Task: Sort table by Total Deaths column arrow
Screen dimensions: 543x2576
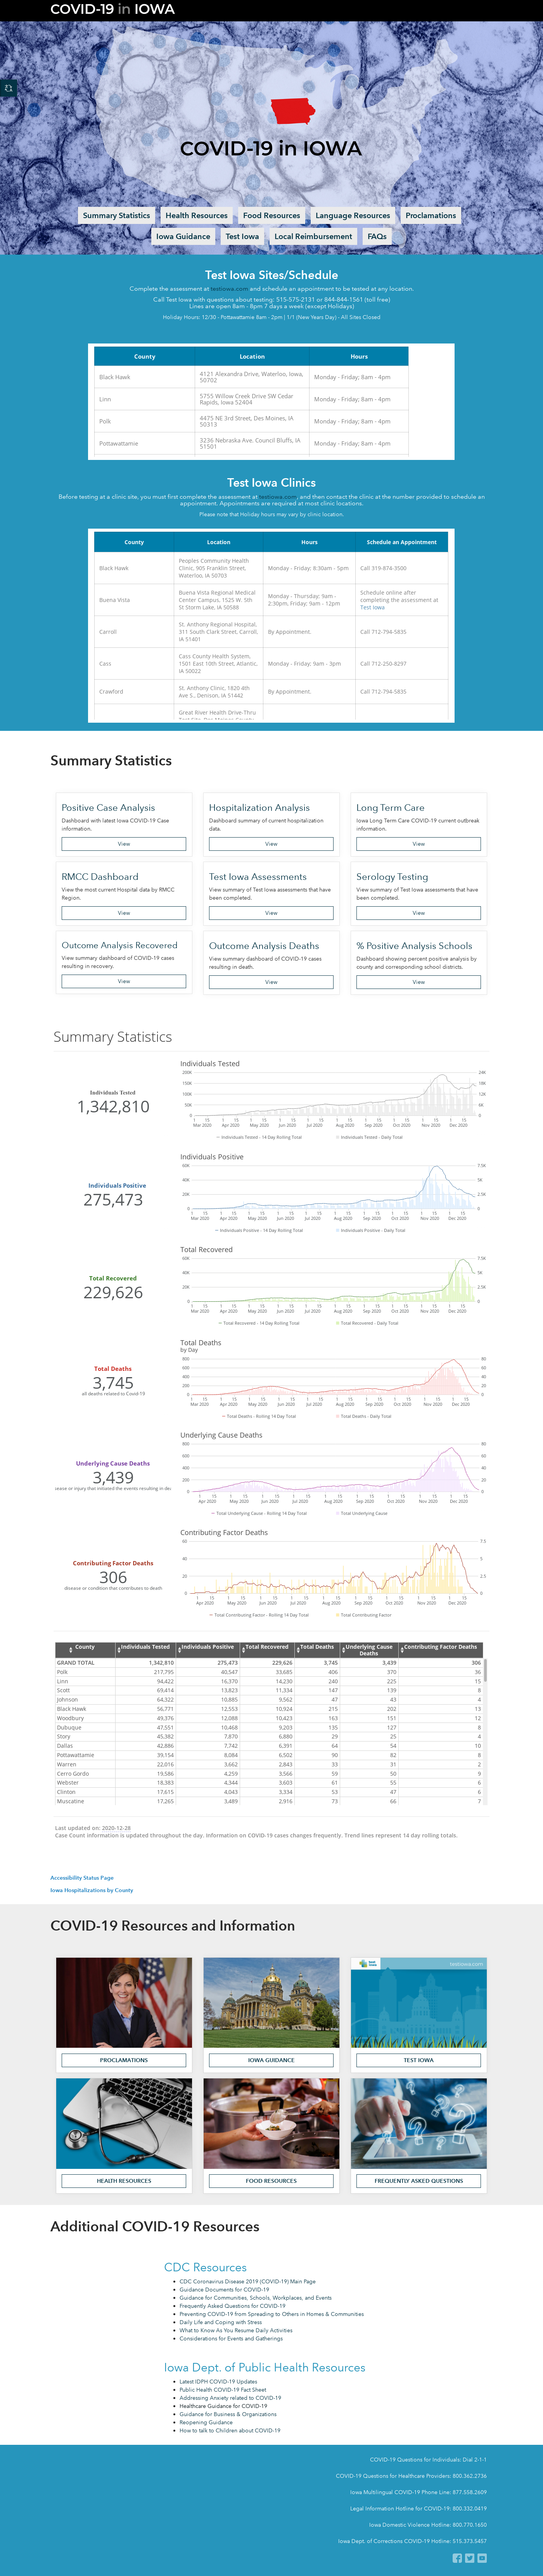Action: [297, 1649]
